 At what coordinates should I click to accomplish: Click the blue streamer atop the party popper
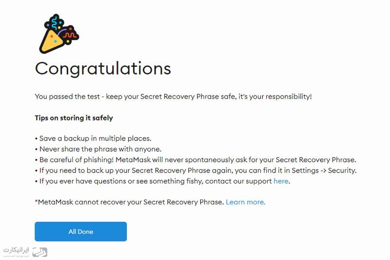[55, 22]
